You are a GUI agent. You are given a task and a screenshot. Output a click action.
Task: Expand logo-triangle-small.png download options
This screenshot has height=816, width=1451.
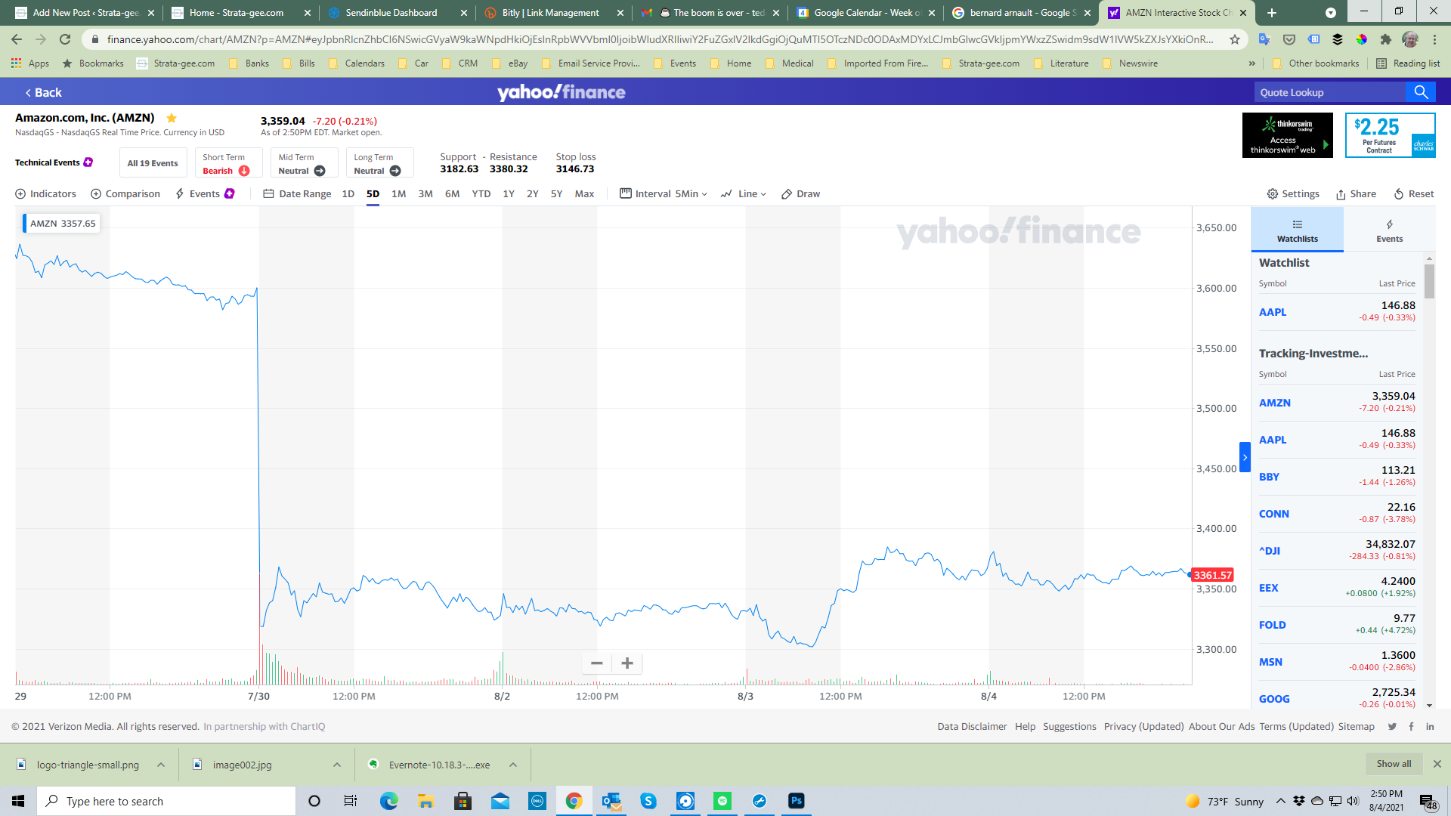pos(161,765)
